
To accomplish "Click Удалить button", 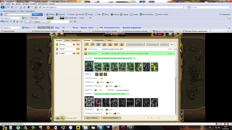I will pyautogui.click(x=164, y=44).
